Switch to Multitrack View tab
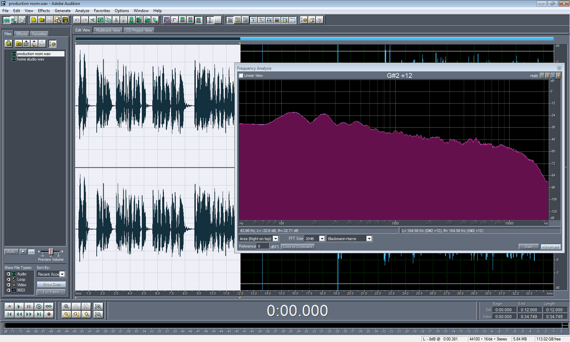The width and height of the screenshot is (570, 342). pyautogui.click(x=108, y=30)
